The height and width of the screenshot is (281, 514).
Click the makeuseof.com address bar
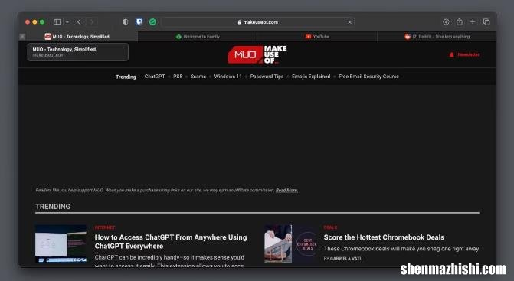[x=257, y=22]
